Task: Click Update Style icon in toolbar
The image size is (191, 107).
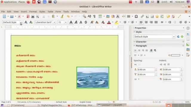Action: click(x=26, y=22)
